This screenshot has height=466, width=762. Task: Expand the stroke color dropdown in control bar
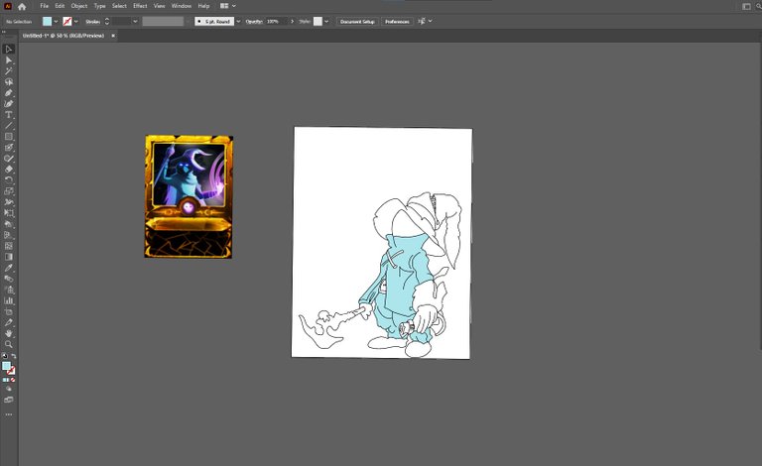(76, 22)
